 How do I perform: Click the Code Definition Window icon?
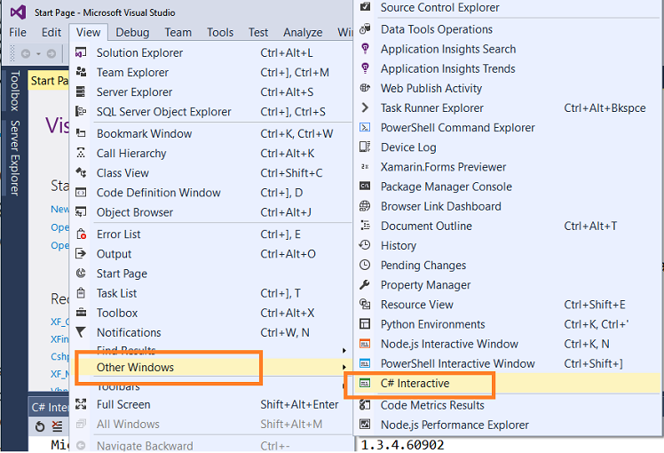click(81, 193)
